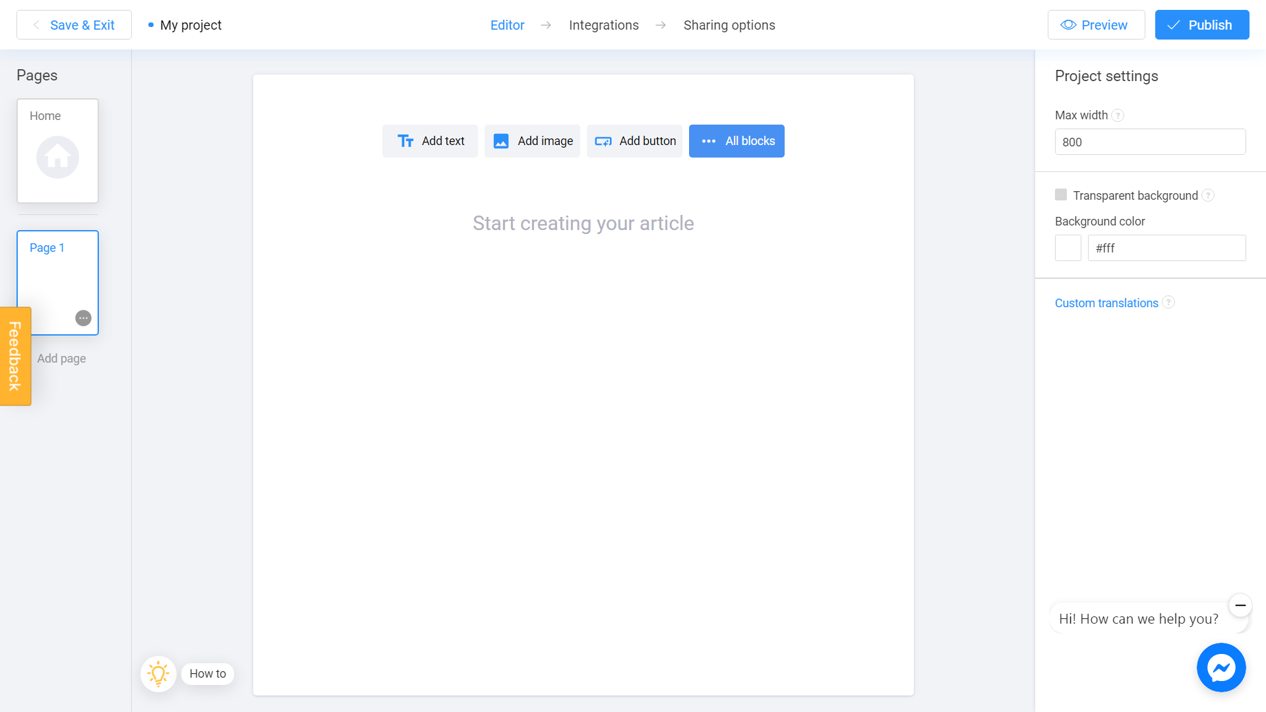1266x712 pixels.
Task: Click Save & Exit button
Action: tap(75, 25)
